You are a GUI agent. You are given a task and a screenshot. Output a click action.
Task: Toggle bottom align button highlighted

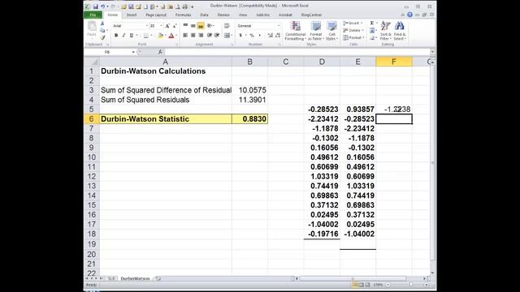(201, 25)
